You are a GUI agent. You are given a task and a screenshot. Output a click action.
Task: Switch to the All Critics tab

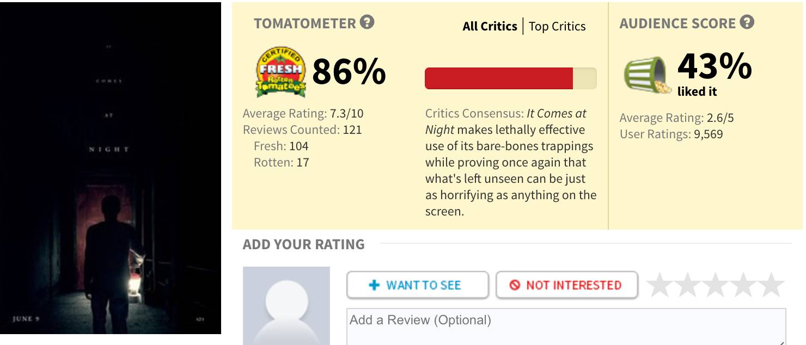pos(490,26)
